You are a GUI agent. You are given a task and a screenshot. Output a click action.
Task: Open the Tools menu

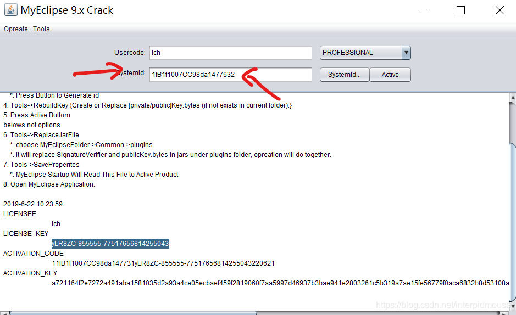41,29
